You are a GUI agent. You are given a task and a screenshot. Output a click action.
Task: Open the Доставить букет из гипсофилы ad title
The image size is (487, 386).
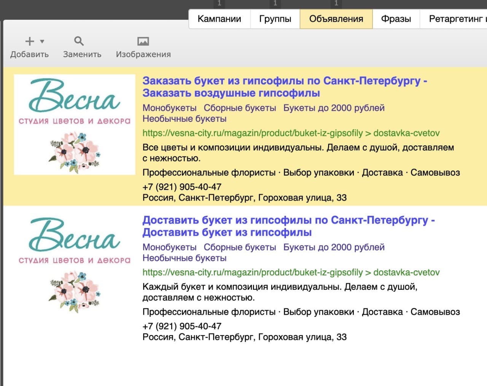[266, 220]
